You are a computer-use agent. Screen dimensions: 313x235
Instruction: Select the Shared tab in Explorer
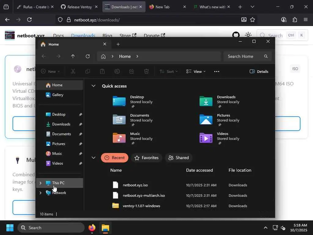pos(179,158)
